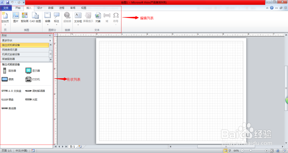288x153 pixels.
Task: Switch to the 审阅 review tab
Action: (73, 8)
